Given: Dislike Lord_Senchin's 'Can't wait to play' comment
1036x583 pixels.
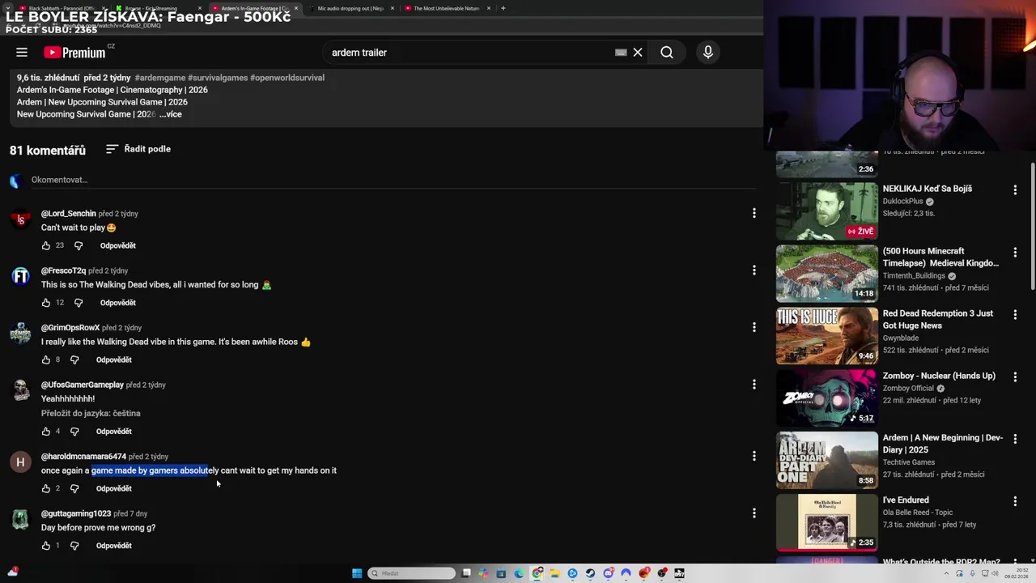Looking at the screenshot, I should (x=79, y=245).
